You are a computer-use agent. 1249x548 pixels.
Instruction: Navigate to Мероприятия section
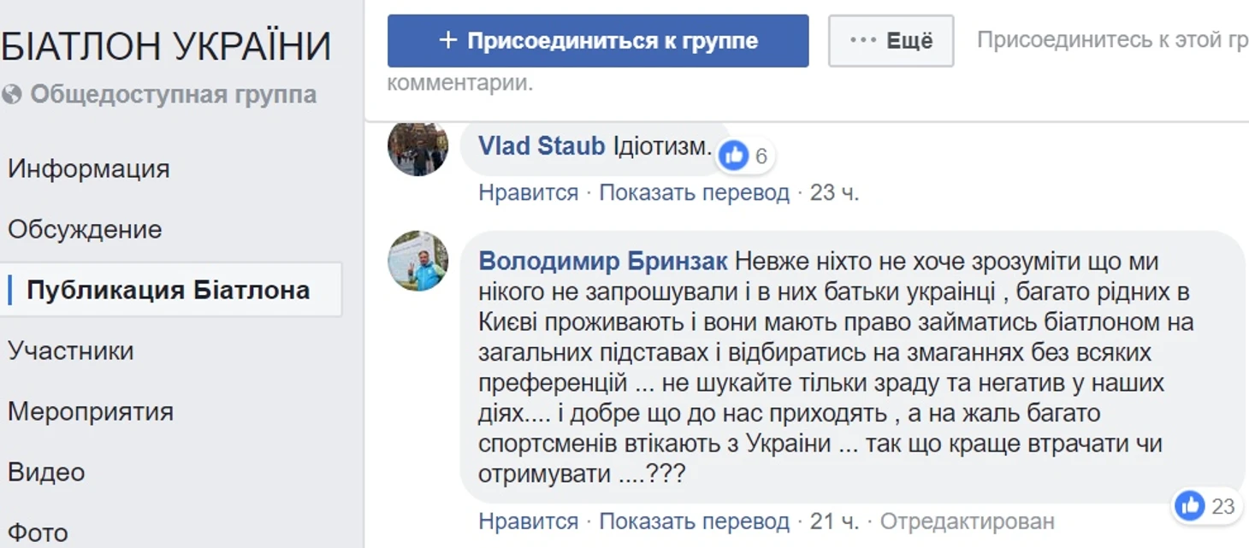pos(91,411)
